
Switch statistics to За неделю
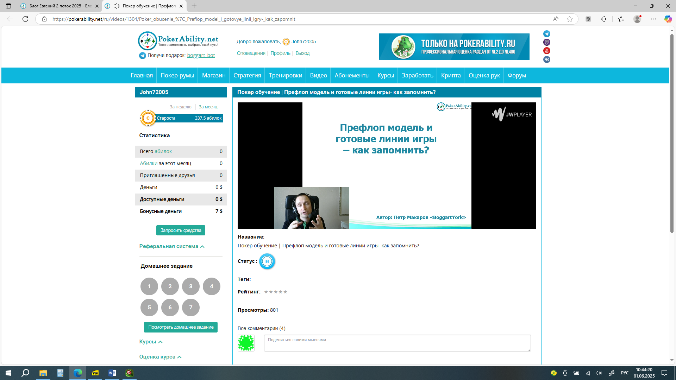[181, 107]
